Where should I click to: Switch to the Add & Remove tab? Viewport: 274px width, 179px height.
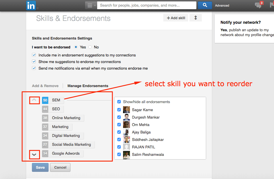click(x=45, y=86)
